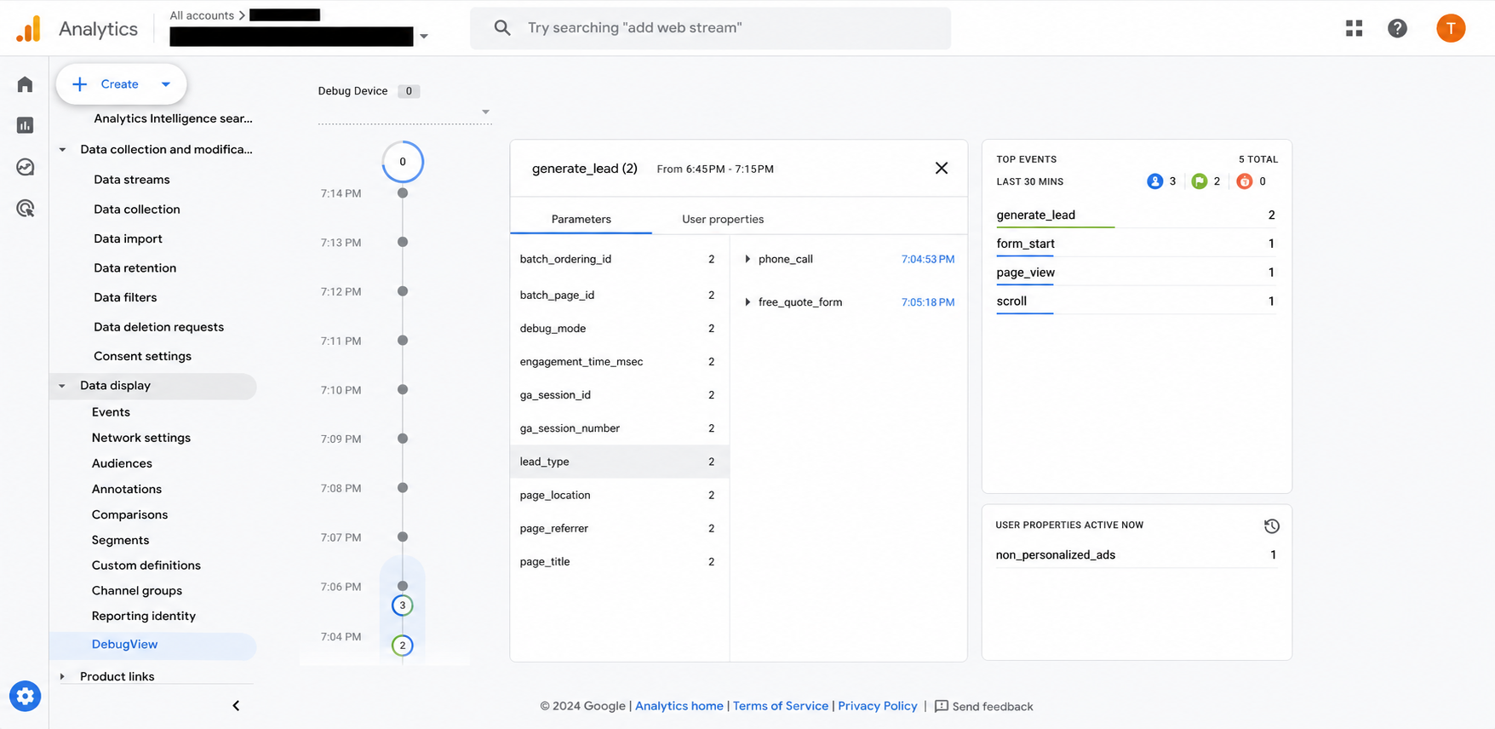1495x729 pixels.
Task: Select the engagement_time_msec parameter row
Action: (619, 362)
